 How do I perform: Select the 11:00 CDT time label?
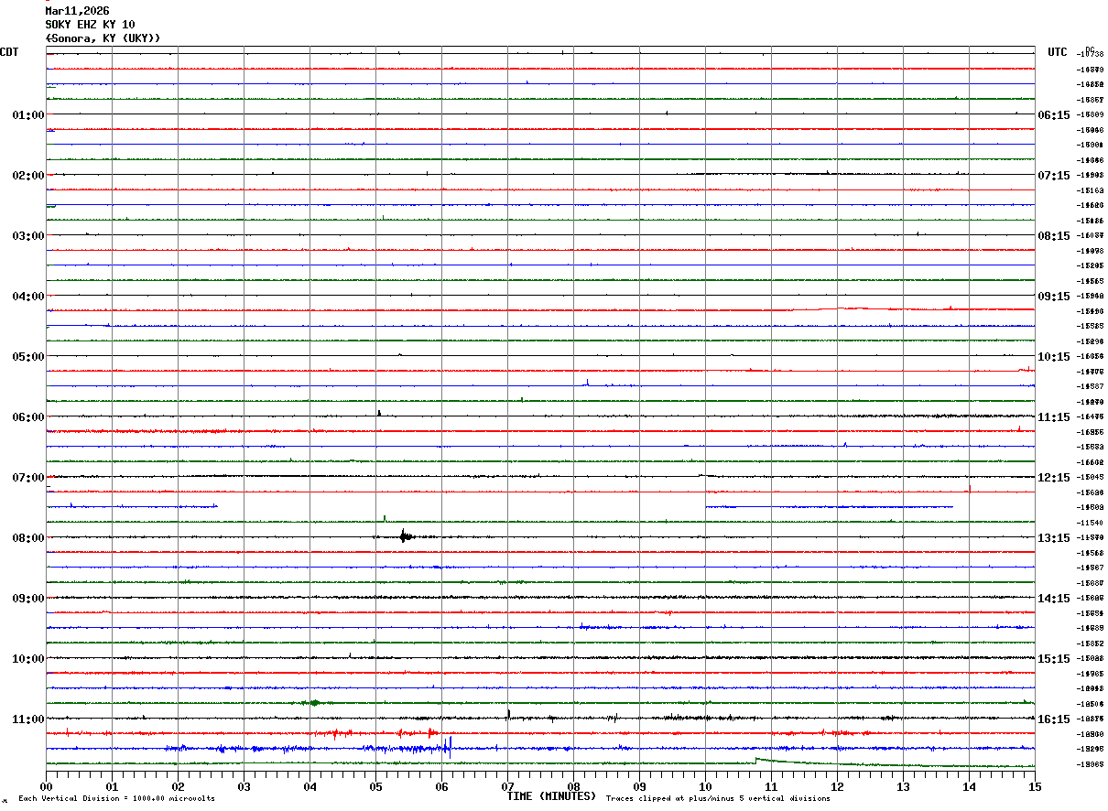click(28, 719)
